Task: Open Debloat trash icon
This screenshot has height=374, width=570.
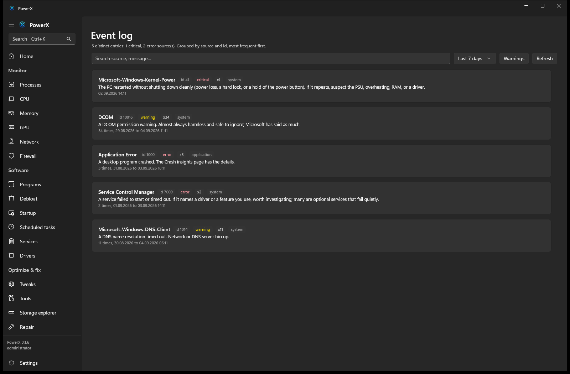Action: click(11, 198)
